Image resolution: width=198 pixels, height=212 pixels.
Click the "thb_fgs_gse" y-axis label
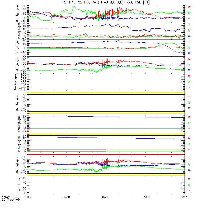point(19,31)
